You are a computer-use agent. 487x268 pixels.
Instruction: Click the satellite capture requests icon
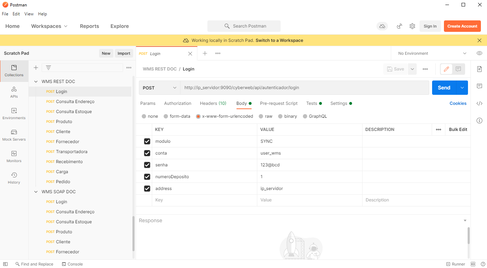coord(399,26)
